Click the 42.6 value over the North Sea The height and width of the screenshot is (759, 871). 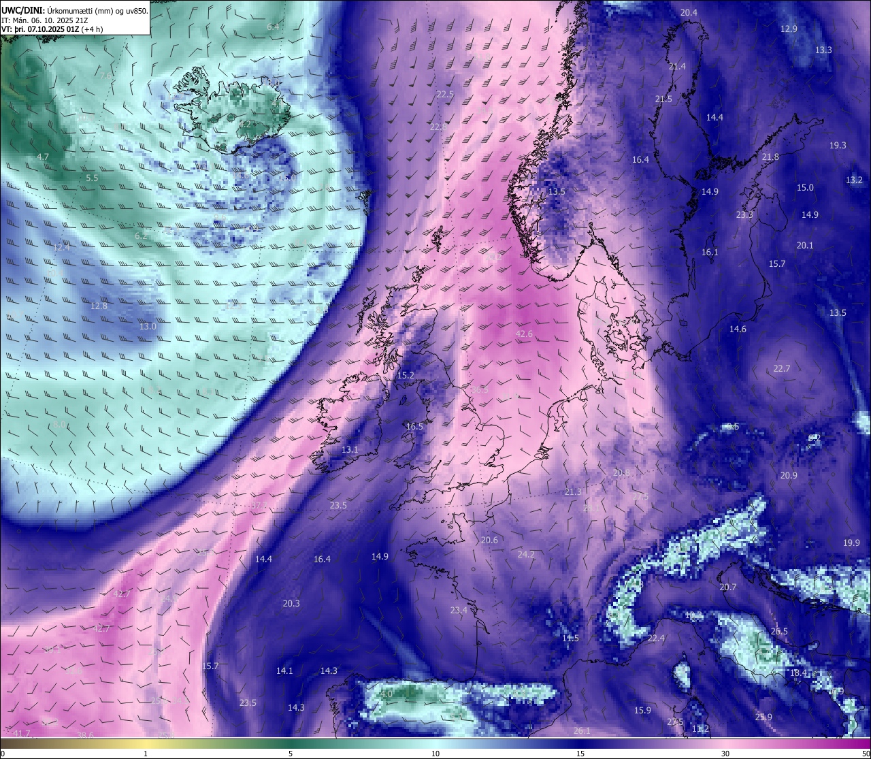point(524,334)
